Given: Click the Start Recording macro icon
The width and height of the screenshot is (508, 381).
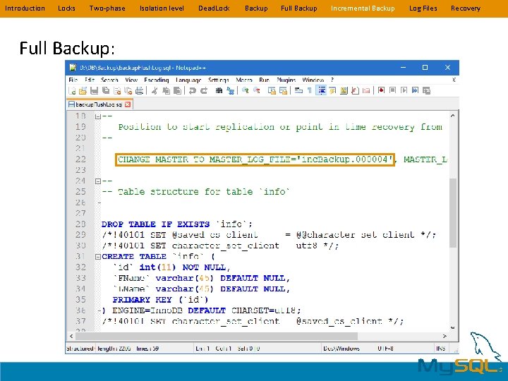Looking at the screenshot, I should [381, 91].
